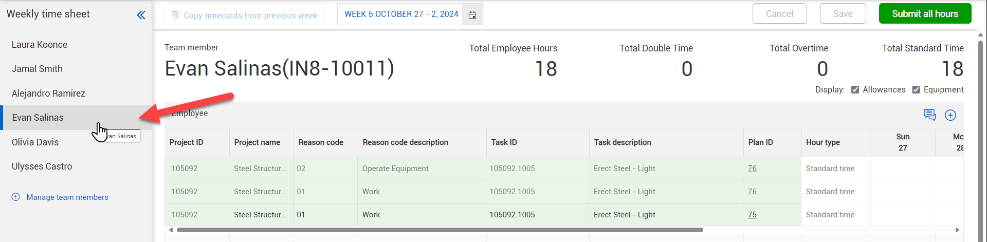Select Olivia Davis from team list

point(35,142)
